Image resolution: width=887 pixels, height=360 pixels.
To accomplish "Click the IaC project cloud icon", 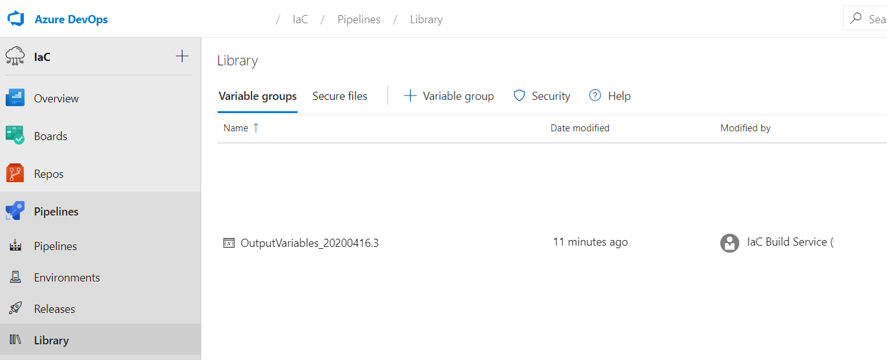I will (x=15, y=57).
